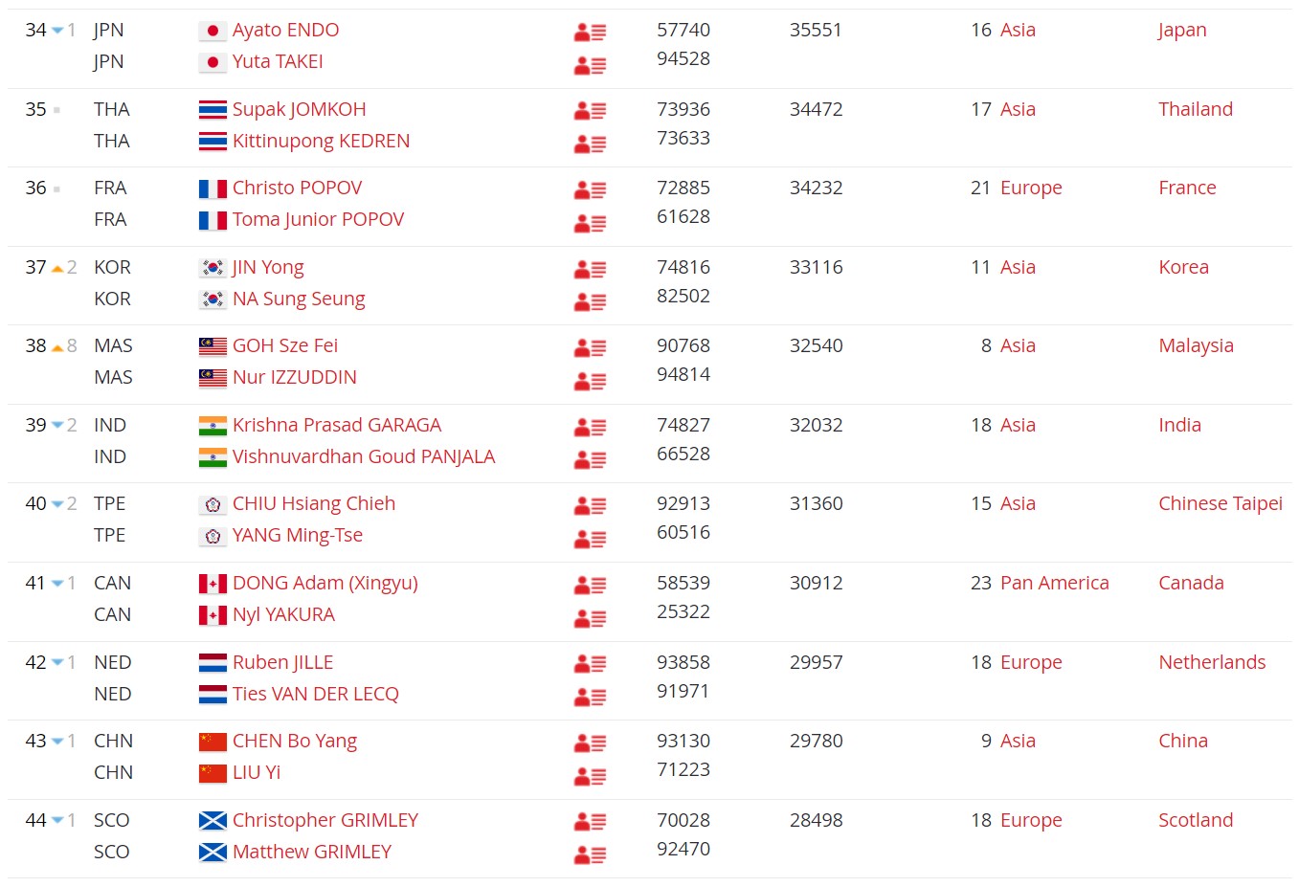The image size is (1299, 887).
Task: Open Christopher GRIMLEY player link
Action: [x=325, y=820]
